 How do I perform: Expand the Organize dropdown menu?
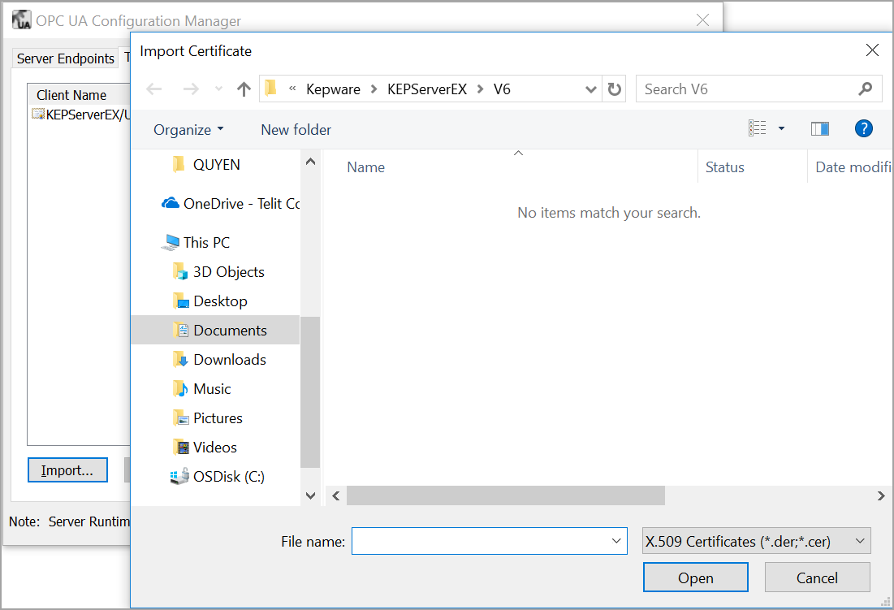(188, 130)
